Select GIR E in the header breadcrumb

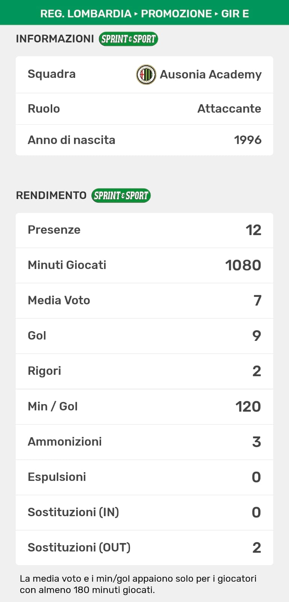click(x=235, y=14)
